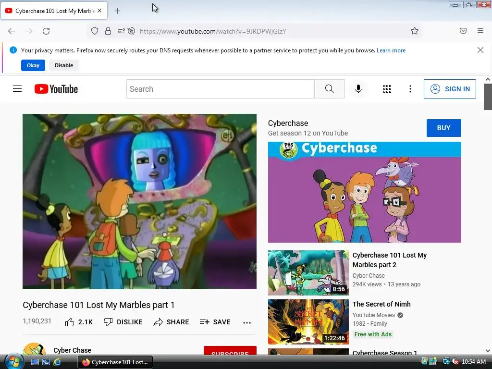
Task: Focus the YouTube search field
Action: click(x=220, y=89)
